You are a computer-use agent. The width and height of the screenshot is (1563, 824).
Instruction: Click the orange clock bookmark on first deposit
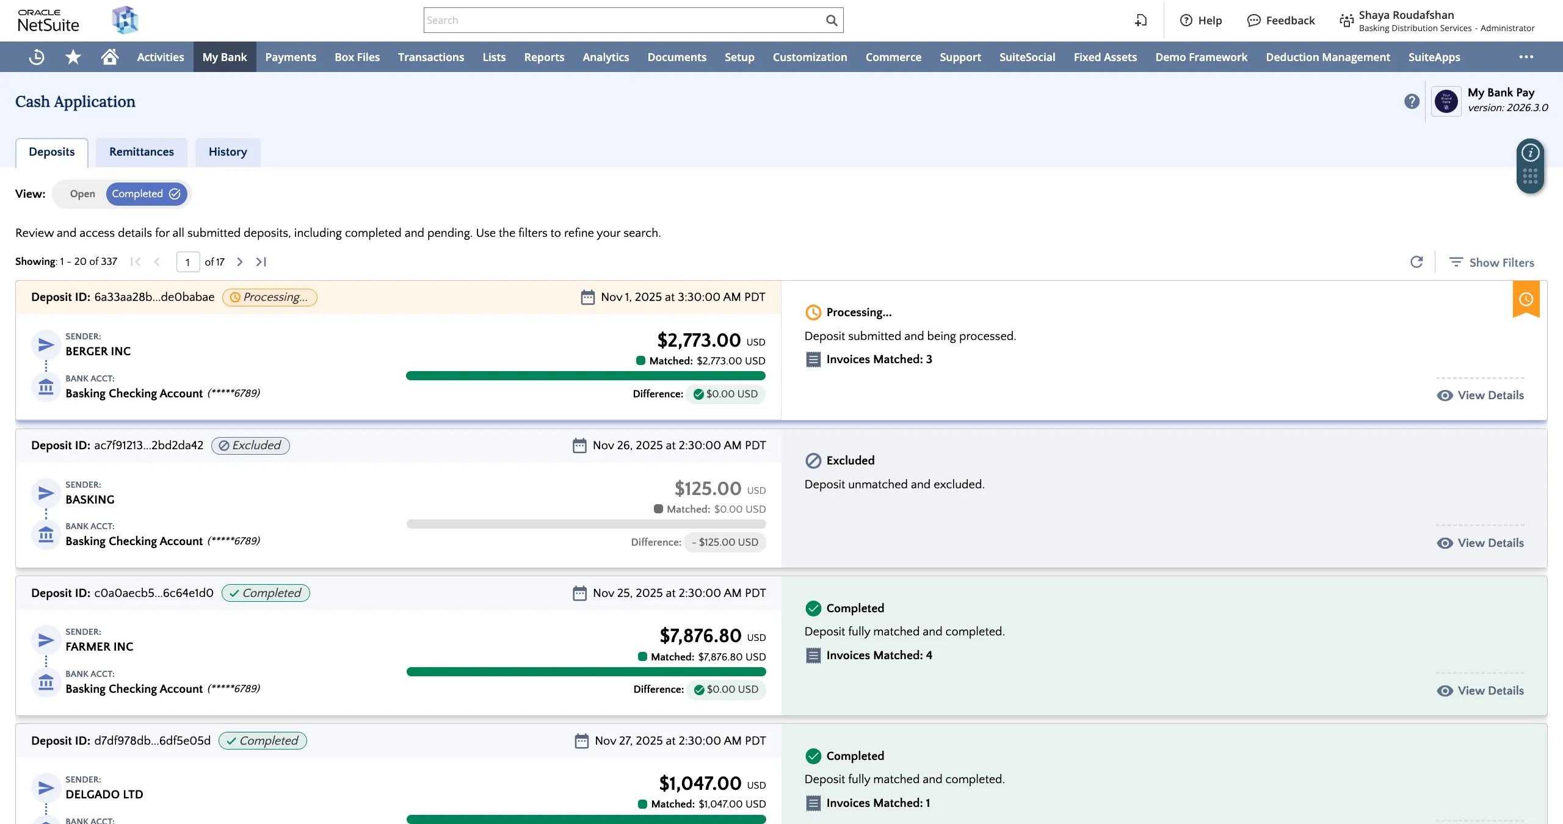(1526, 299)
